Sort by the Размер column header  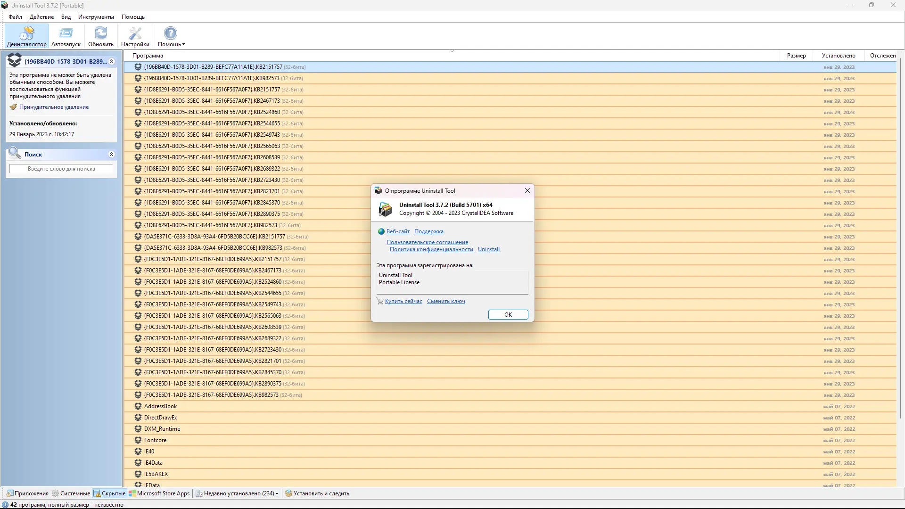coord(796,56)
